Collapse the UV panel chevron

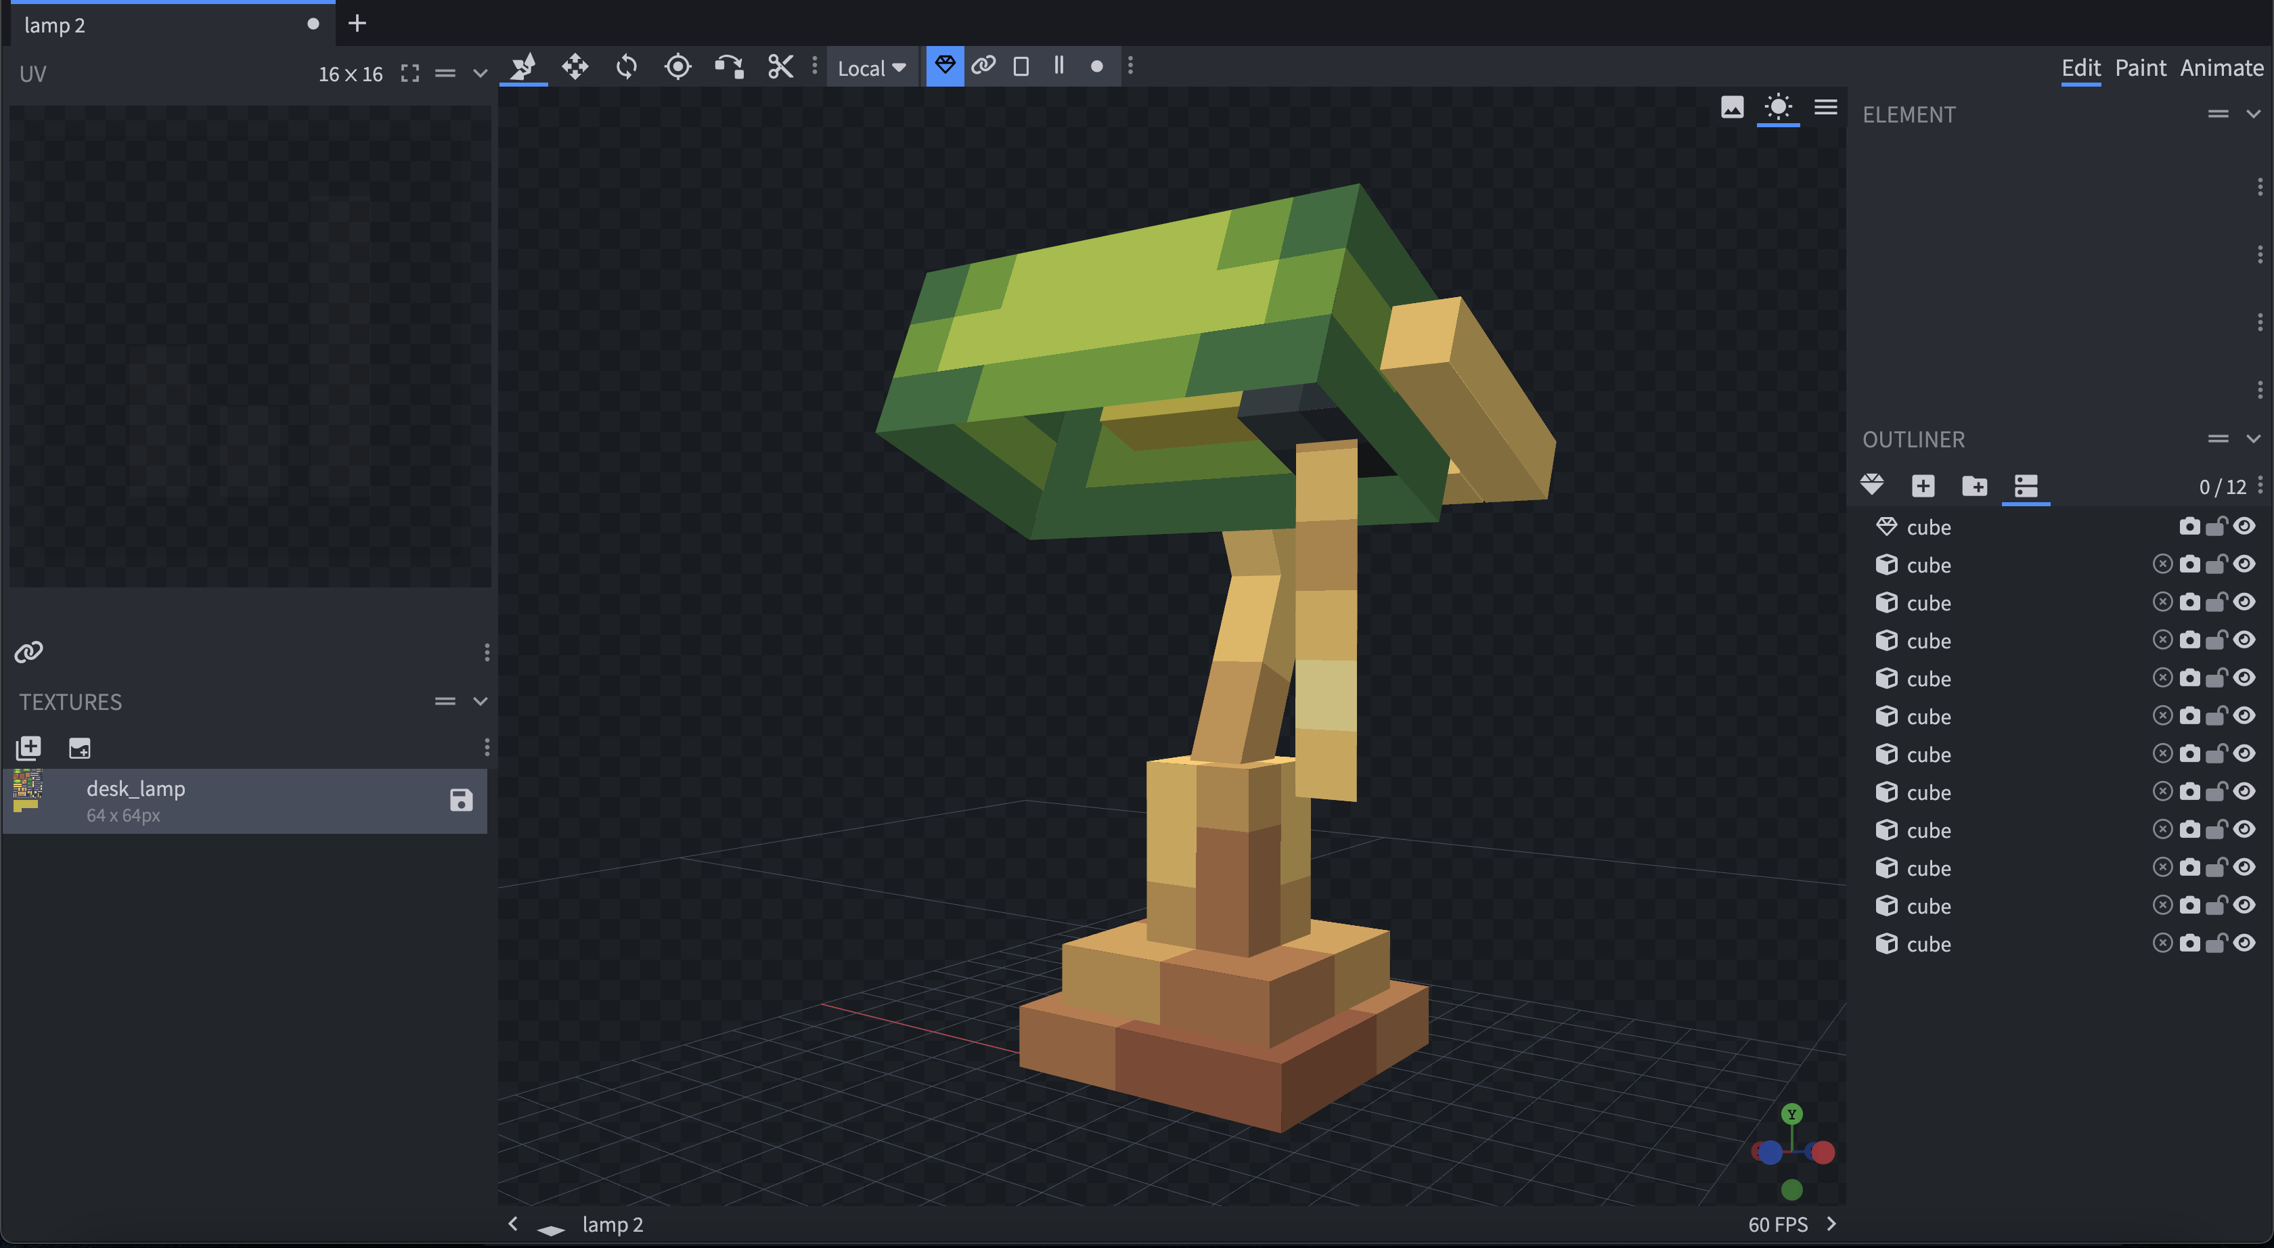coord(481,73)
